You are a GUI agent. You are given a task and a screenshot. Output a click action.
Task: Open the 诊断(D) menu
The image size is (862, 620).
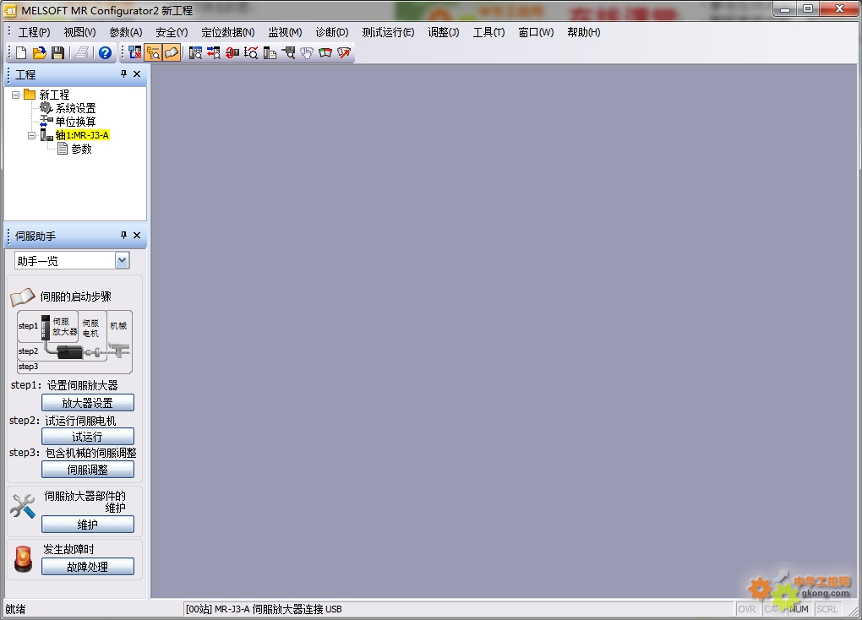pos(332,32)
